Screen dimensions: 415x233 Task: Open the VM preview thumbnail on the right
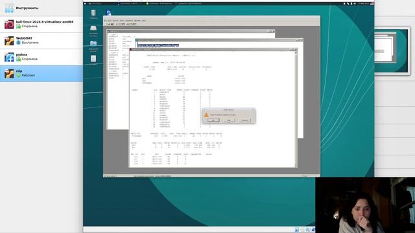(x=392, y=50)
